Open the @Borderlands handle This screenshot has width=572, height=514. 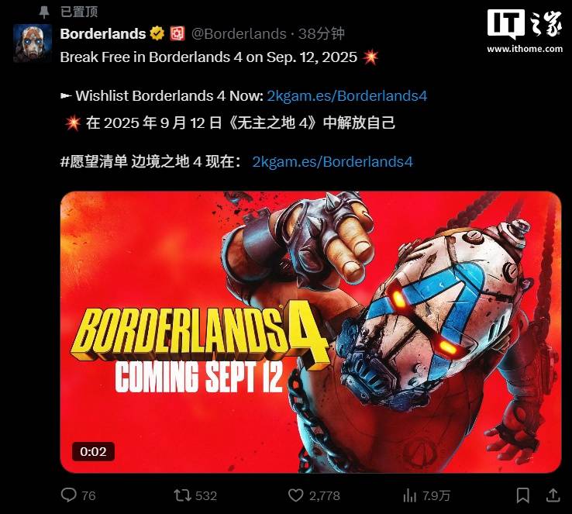pos(239,33)
